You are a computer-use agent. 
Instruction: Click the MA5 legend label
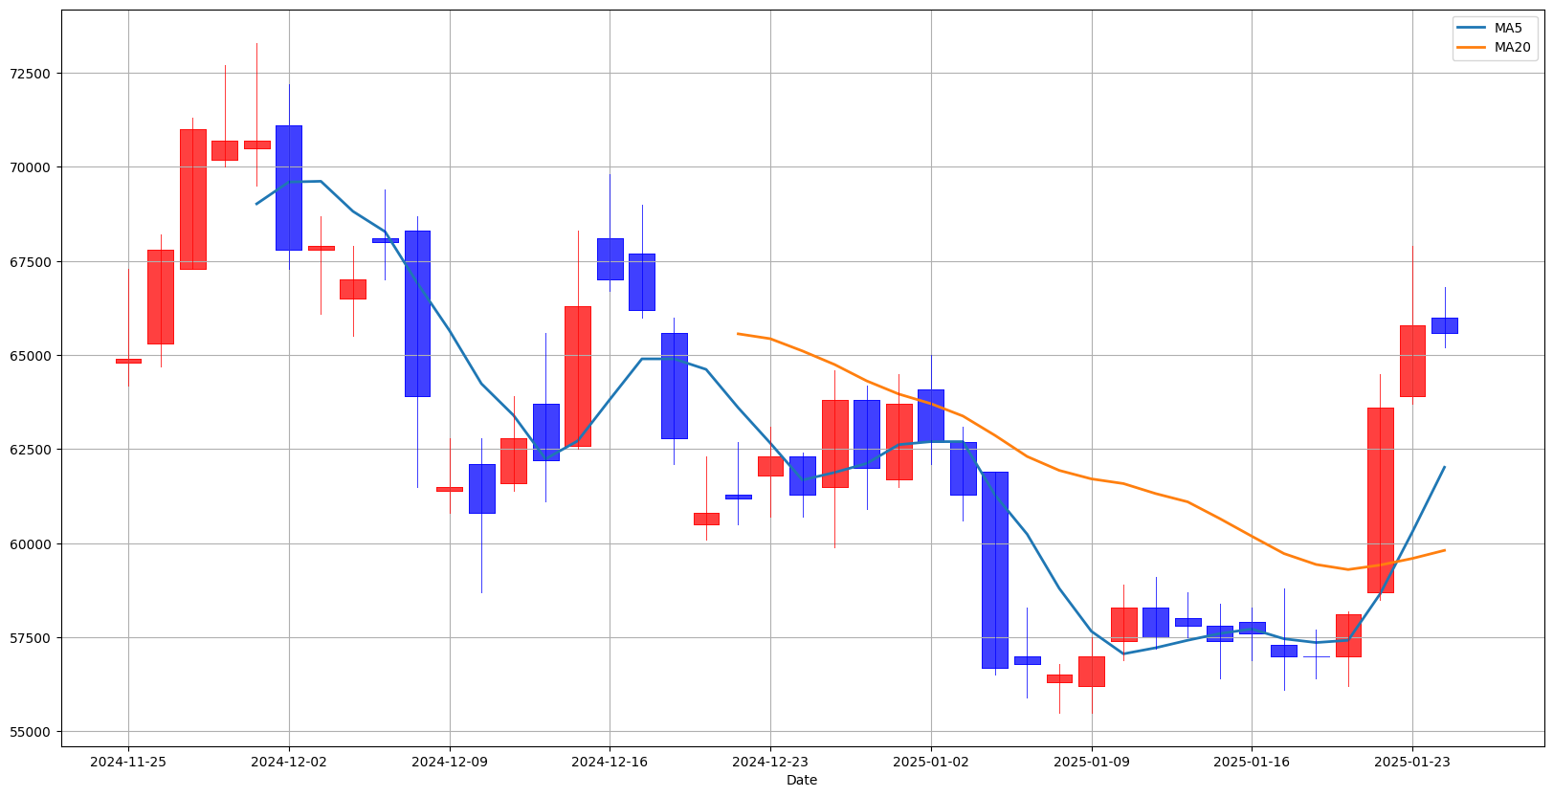1508,29
